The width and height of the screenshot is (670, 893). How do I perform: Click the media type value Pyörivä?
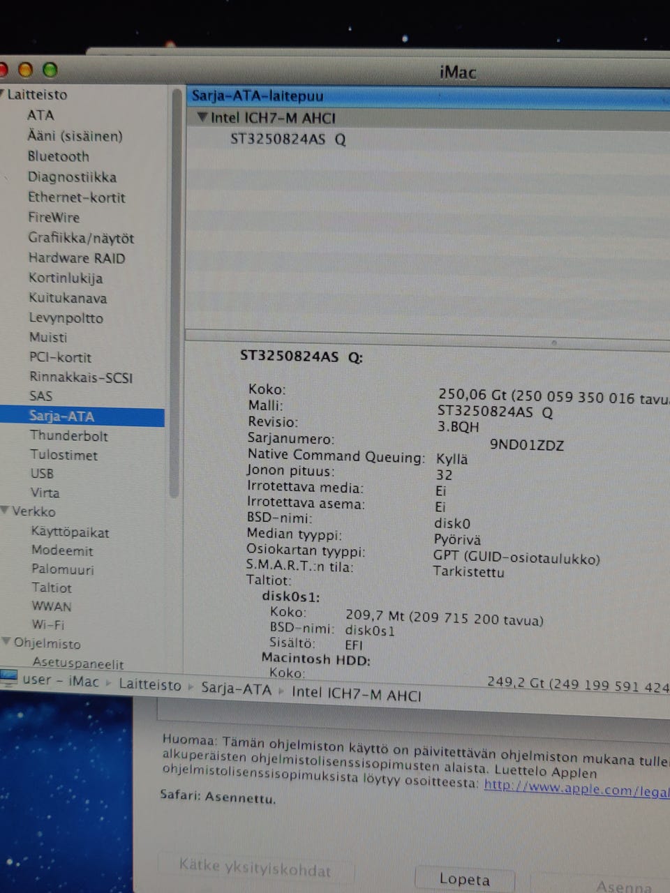tap(457, 539)
